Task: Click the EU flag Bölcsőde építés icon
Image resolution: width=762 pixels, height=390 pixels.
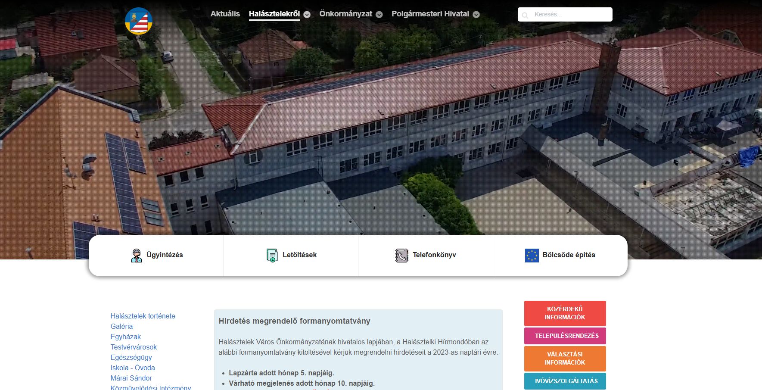Action: pos(532,256)
